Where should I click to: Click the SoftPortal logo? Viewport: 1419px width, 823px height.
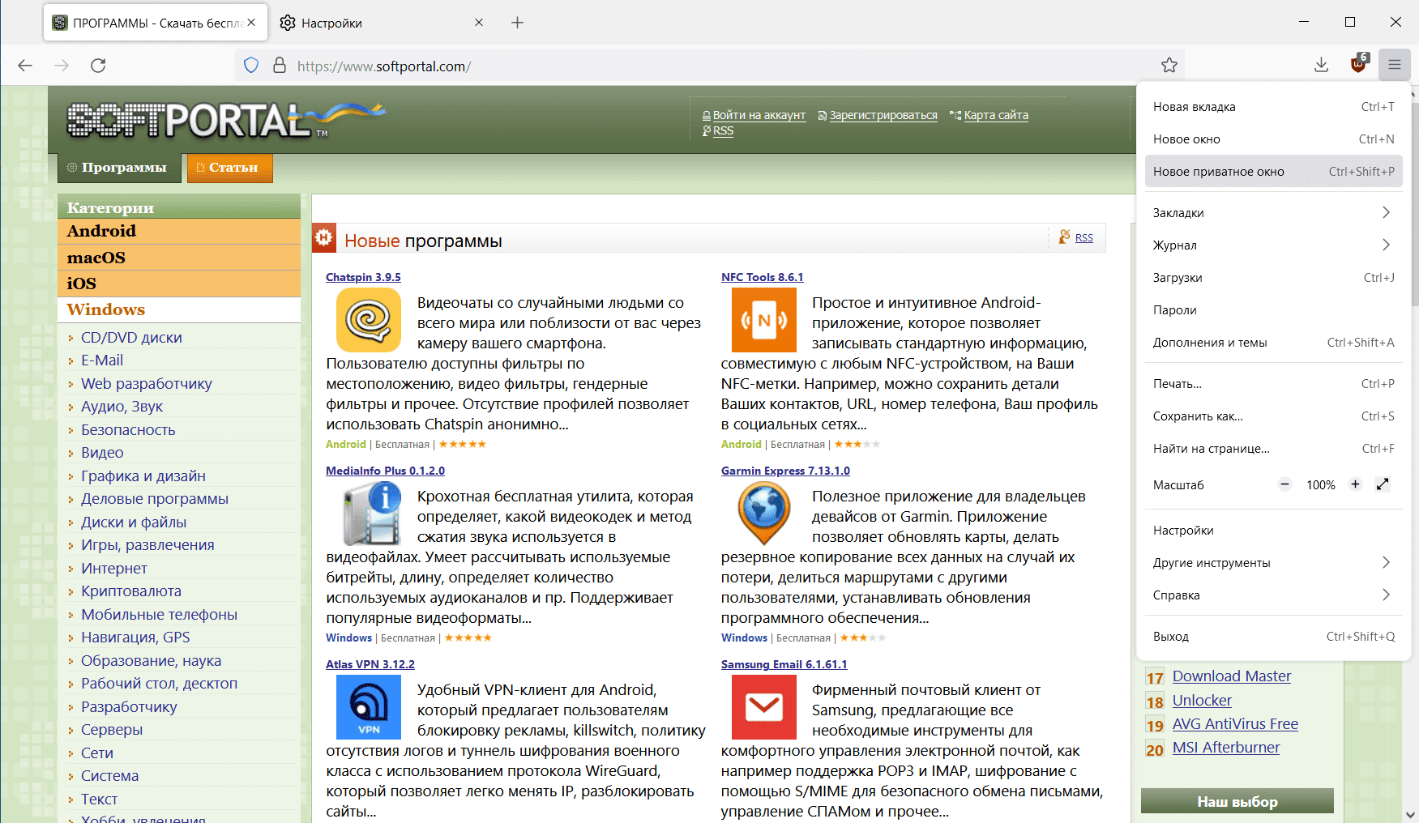(225, 119)
